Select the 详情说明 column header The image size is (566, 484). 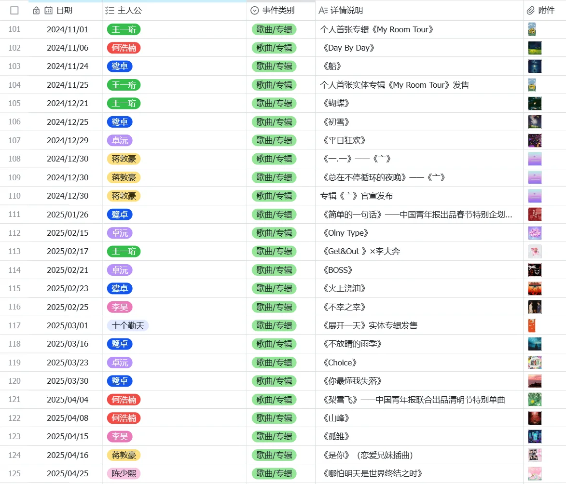pyautogui.click(x=419, y=11)
